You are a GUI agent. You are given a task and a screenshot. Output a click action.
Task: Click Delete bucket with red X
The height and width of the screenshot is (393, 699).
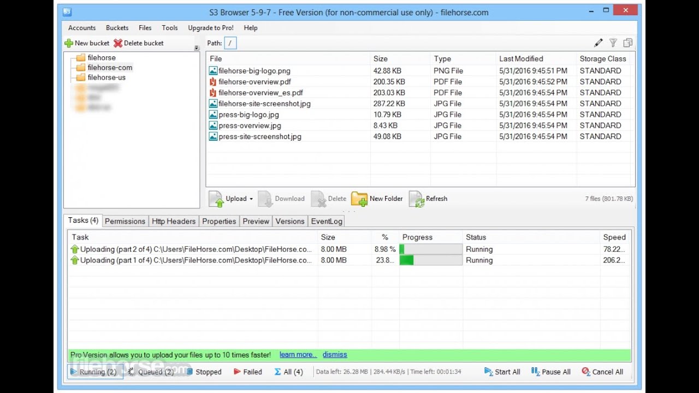click(139, 43)
